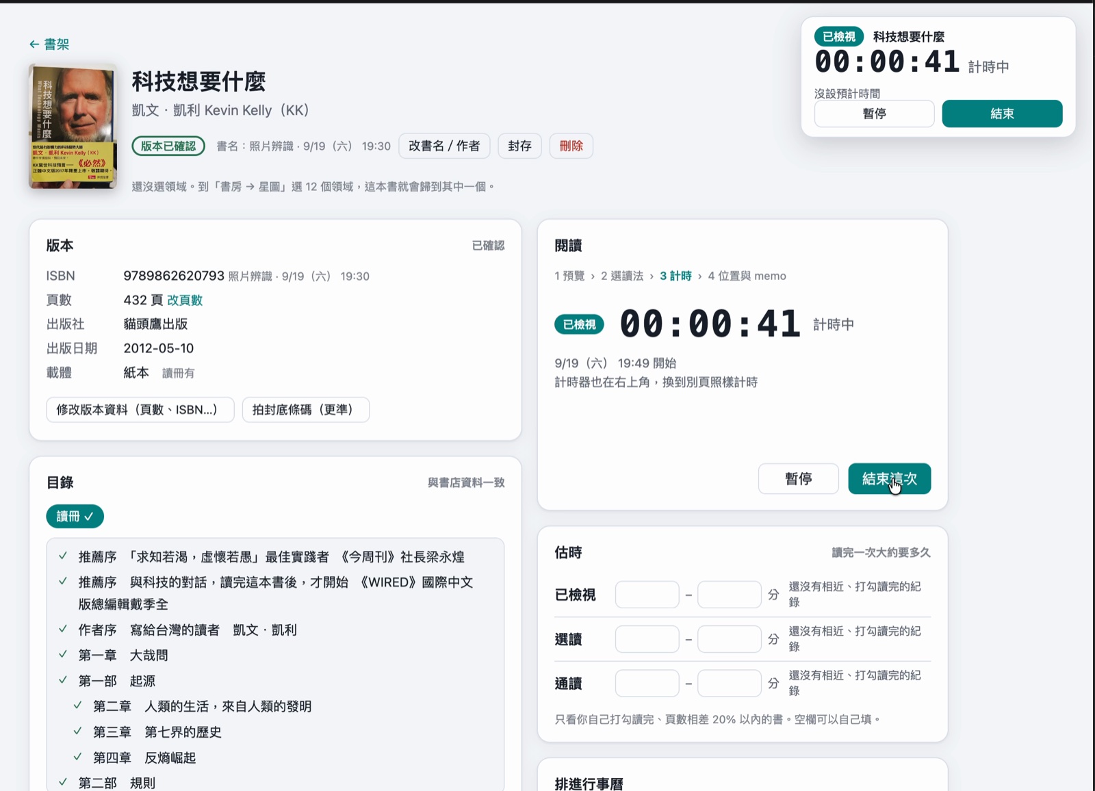This screenshot has height=791, width=1095.
Task: Select ISBN value 9789862620793
Action: coord(174,276)
